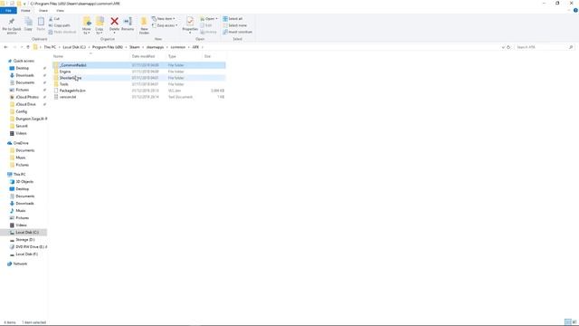Select OneDrive in navigation pane
The height and width of the screenshot is (326, 579).
pyautogui.click(x=21, y=143)
